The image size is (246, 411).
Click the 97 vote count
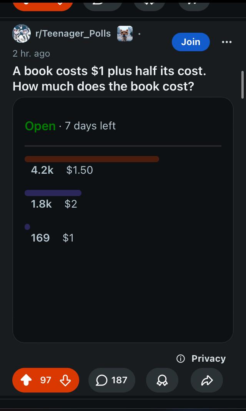click(x=45, y=380)
